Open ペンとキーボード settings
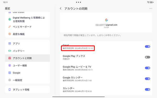157x98 pixels. [27, 27]
